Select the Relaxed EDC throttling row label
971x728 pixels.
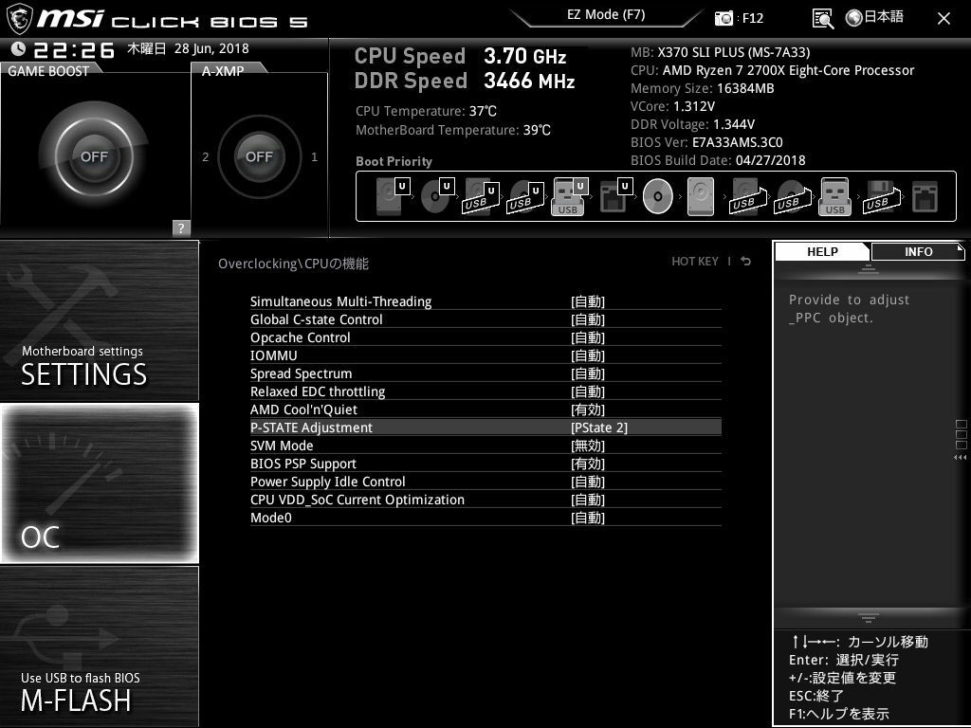[318, 391]
